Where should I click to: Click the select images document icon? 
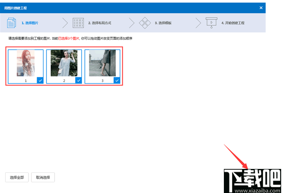point(11,23)
